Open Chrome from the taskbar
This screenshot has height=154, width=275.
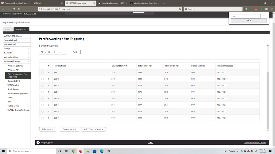[x=74, y=151]
